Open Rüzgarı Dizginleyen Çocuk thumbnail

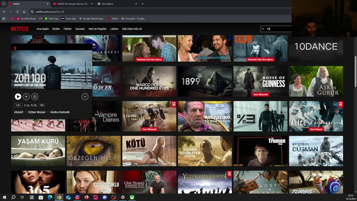205,151
